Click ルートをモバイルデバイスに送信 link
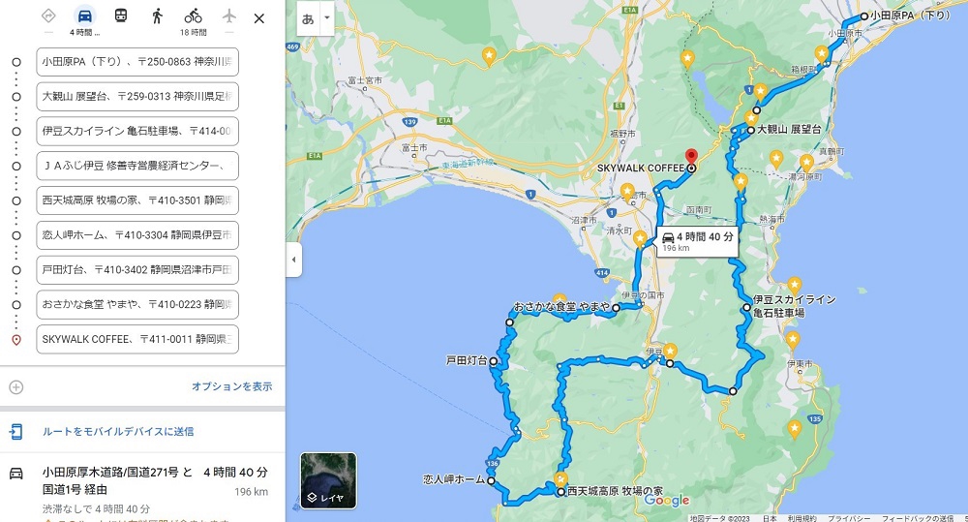968x522 pixels. (118, 431)
